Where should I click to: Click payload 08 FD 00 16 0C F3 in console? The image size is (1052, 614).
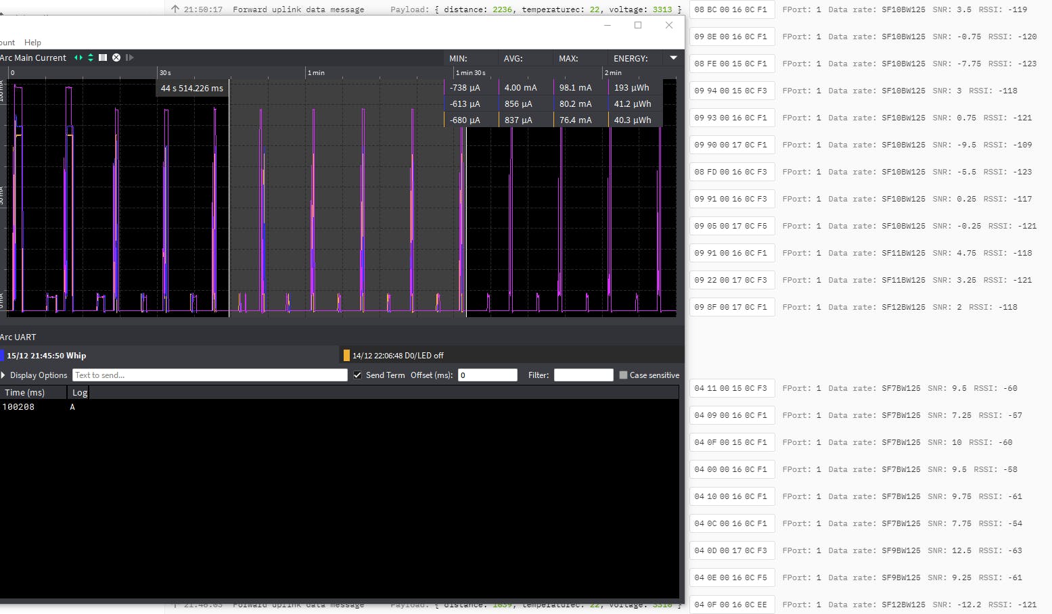(731, 172)
